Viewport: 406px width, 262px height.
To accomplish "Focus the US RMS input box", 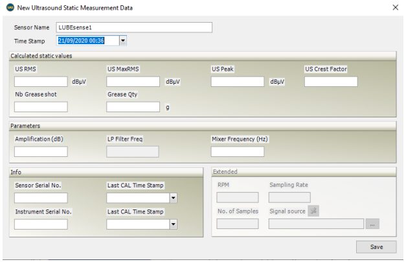I will (x=41, y=82).
